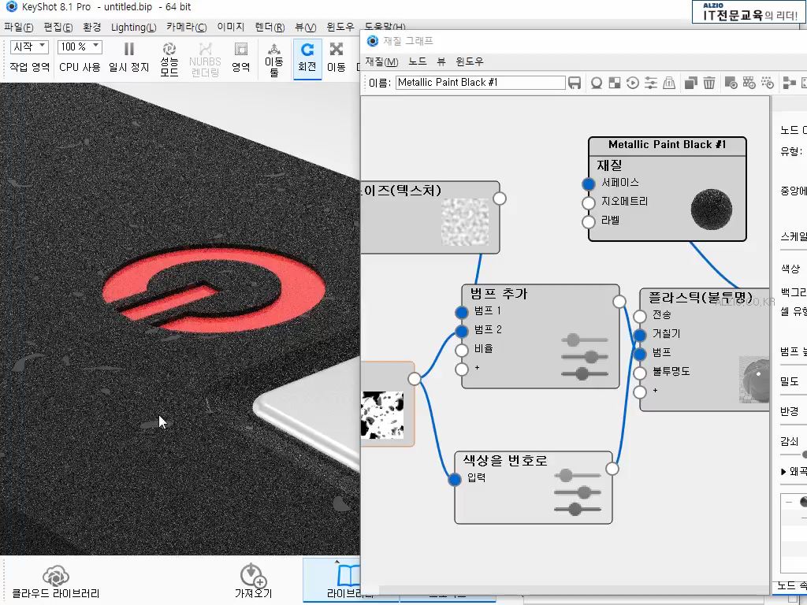The height and width of the screenshot is (605, 807).
Task: Click the add material node icon
Action: click(731, 83)
